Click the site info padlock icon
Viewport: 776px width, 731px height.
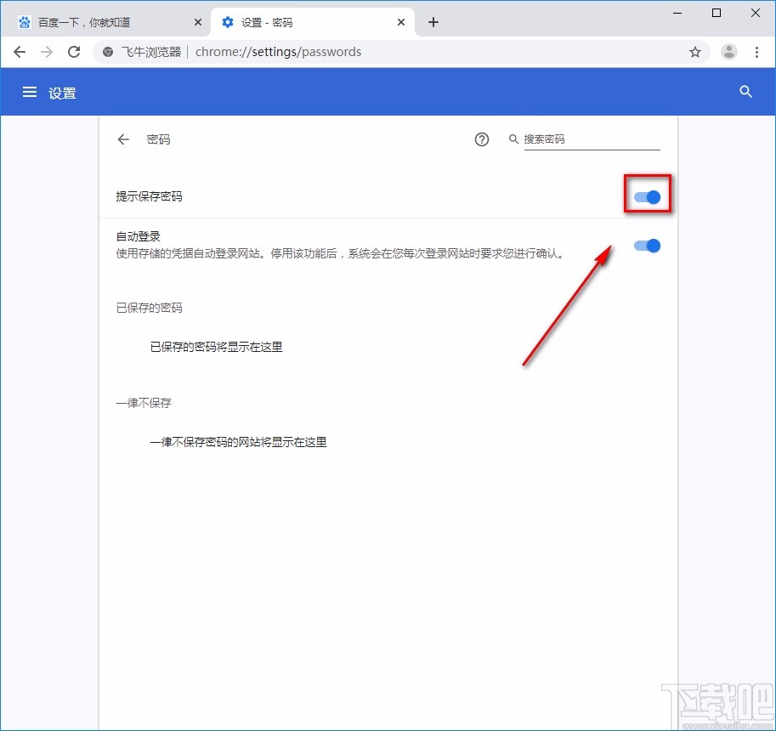coord(107,52)
